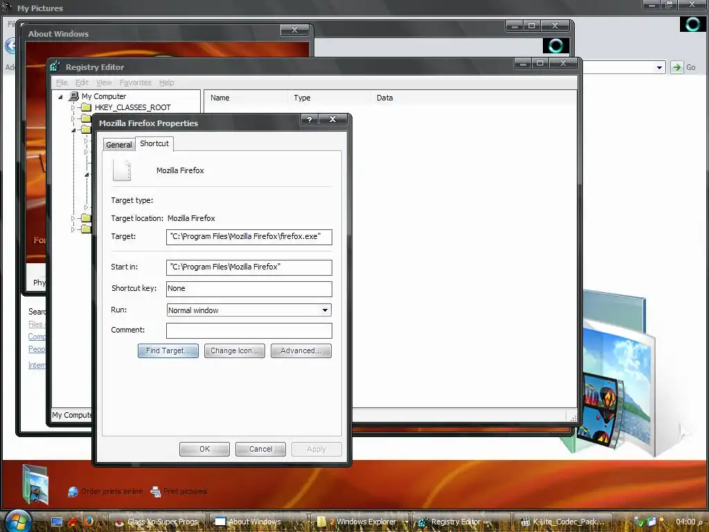Click the Type column header
Screen dimensions: 709x532
[329, 98]
